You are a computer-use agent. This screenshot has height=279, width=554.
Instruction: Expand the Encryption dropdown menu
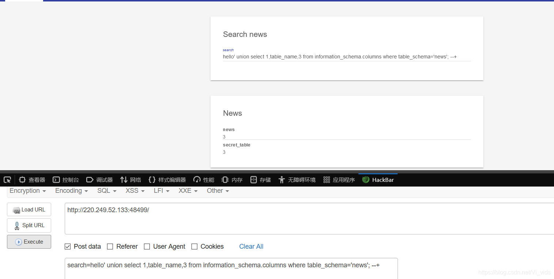point(28,191)
